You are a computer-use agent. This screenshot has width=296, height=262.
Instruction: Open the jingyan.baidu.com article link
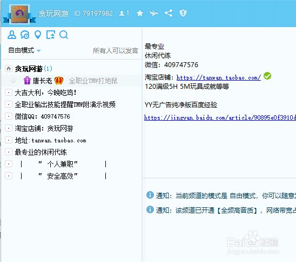[220, 117]
